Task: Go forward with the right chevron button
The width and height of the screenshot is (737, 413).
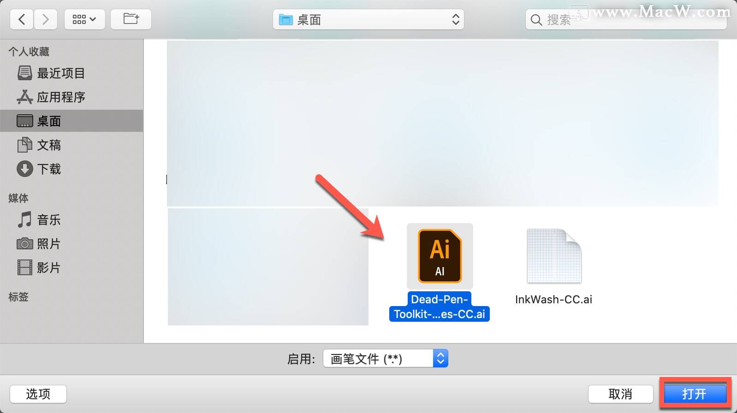Action: coord(45,19)
